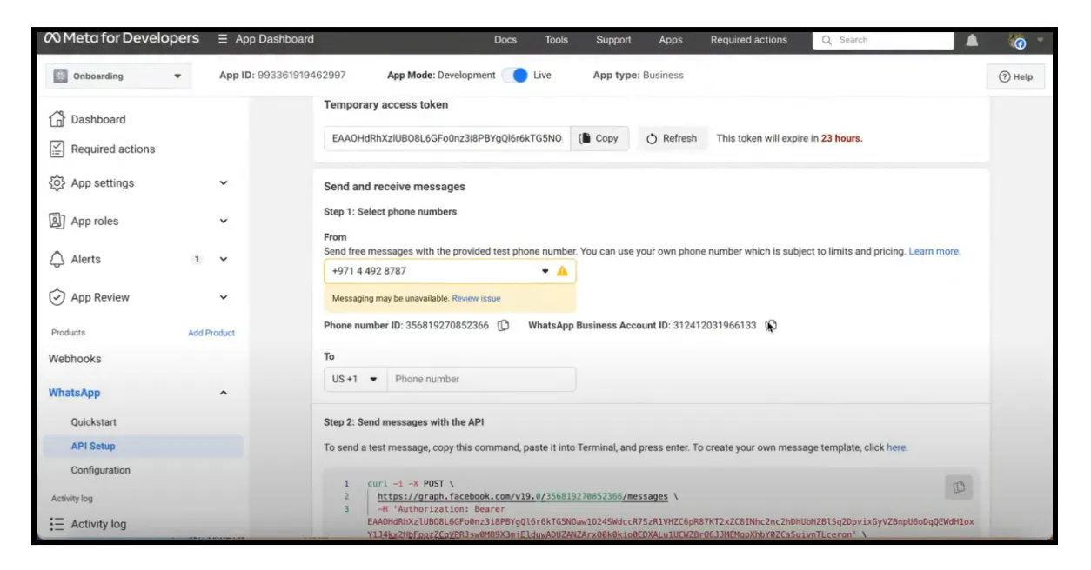The image size is (1091, 570).
Task: Open the Onboarding app selector dropdown
Action: tap(118, 76)
